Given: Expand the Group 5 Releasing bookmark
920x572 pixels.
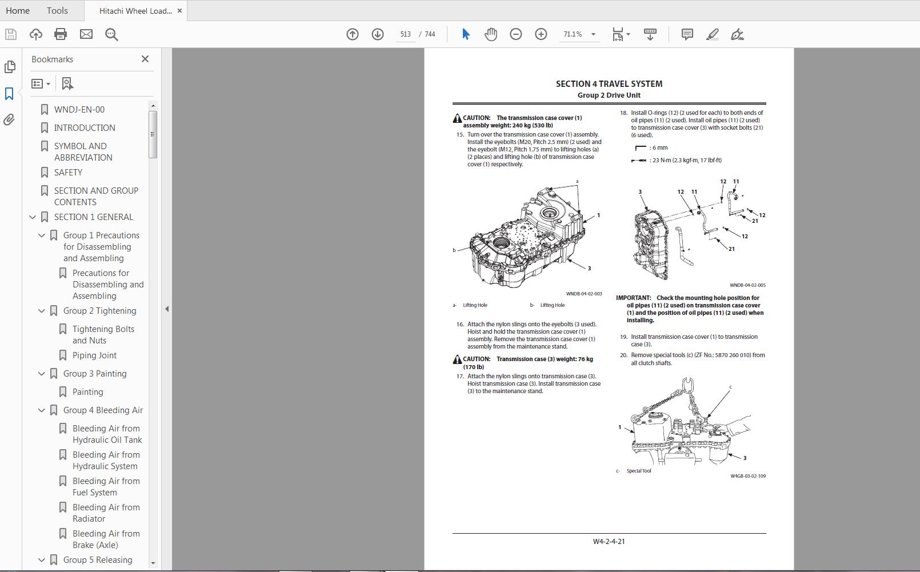Looking at the screenshot, I should (41, 560).
